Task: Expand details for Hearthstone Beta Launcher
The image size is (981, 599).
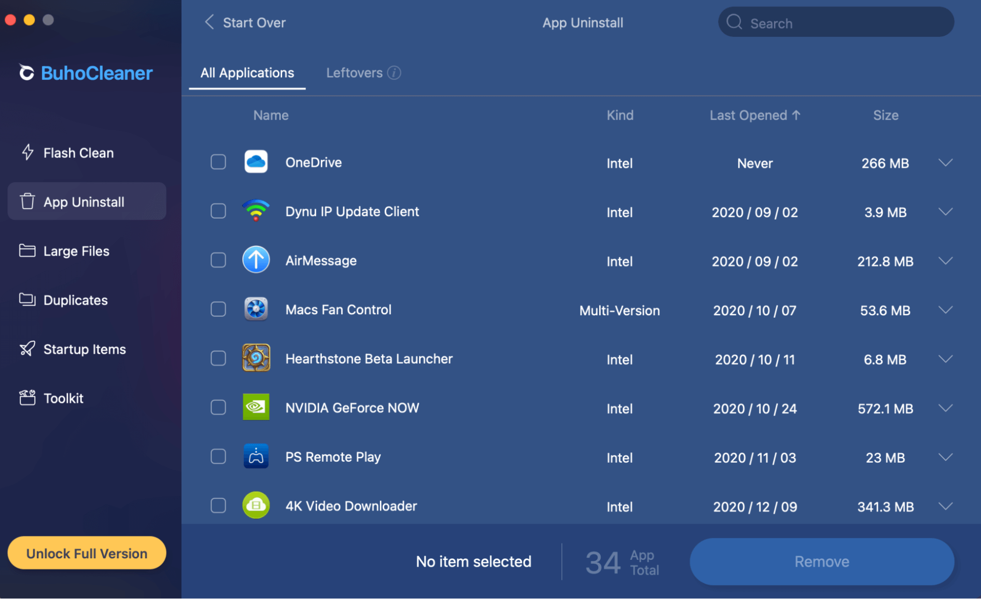Action: point(945,359)
